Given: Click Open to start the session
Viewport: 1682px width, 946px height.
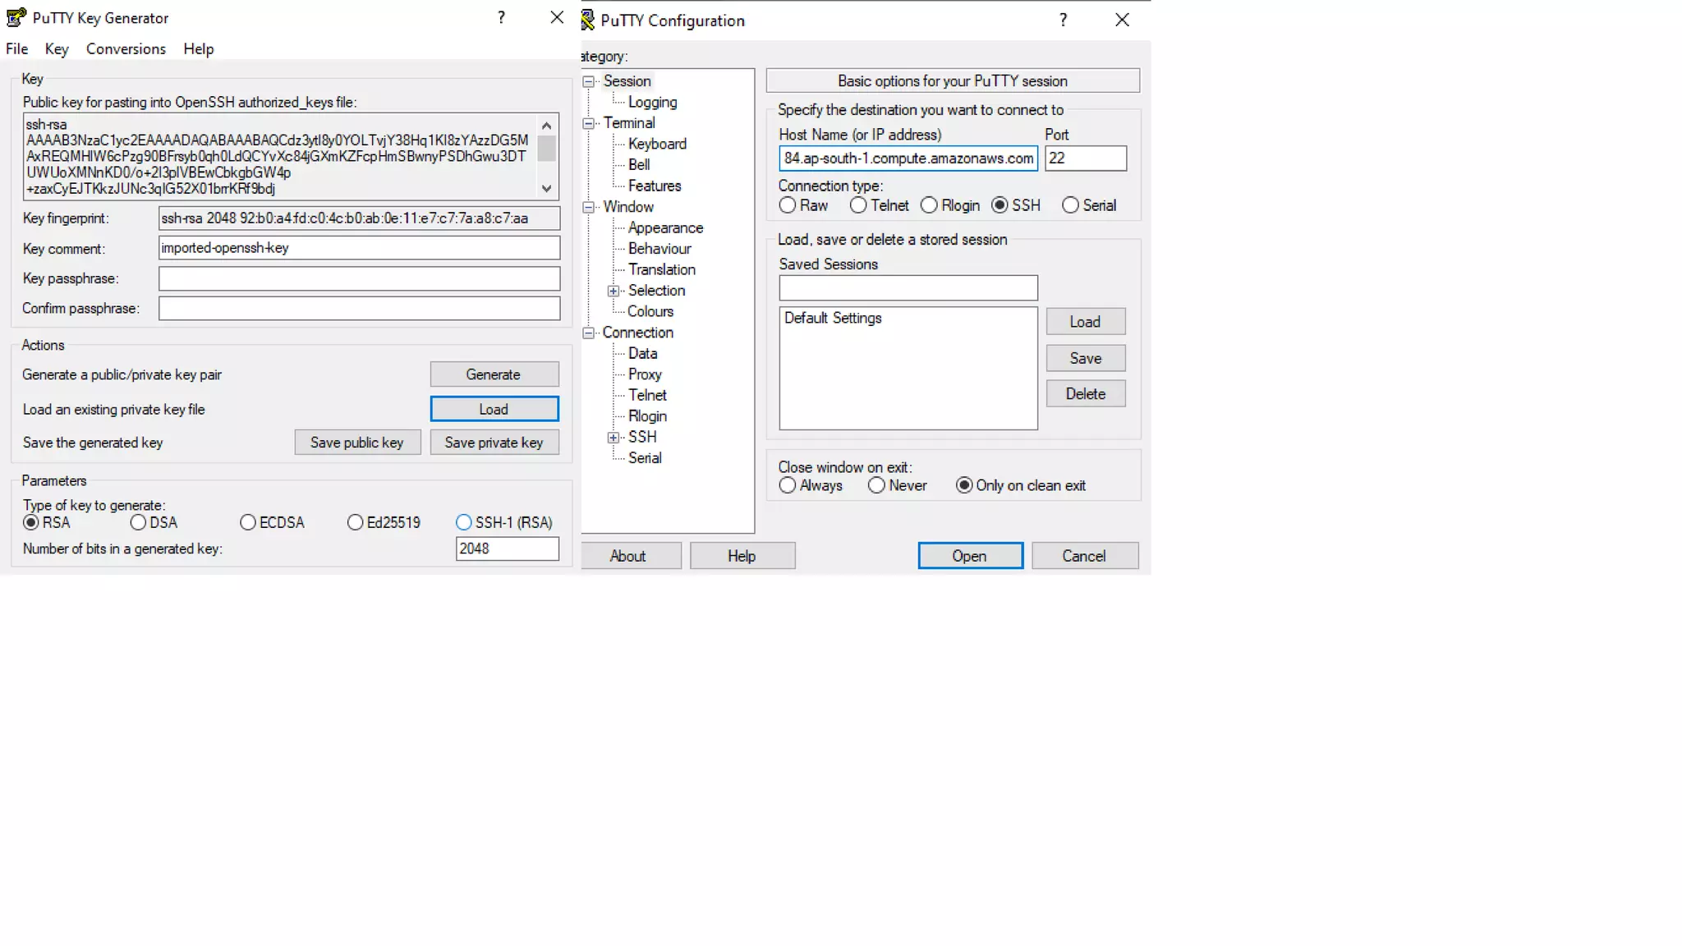Looking at the screenshot, I should click(x=969, y=556).
